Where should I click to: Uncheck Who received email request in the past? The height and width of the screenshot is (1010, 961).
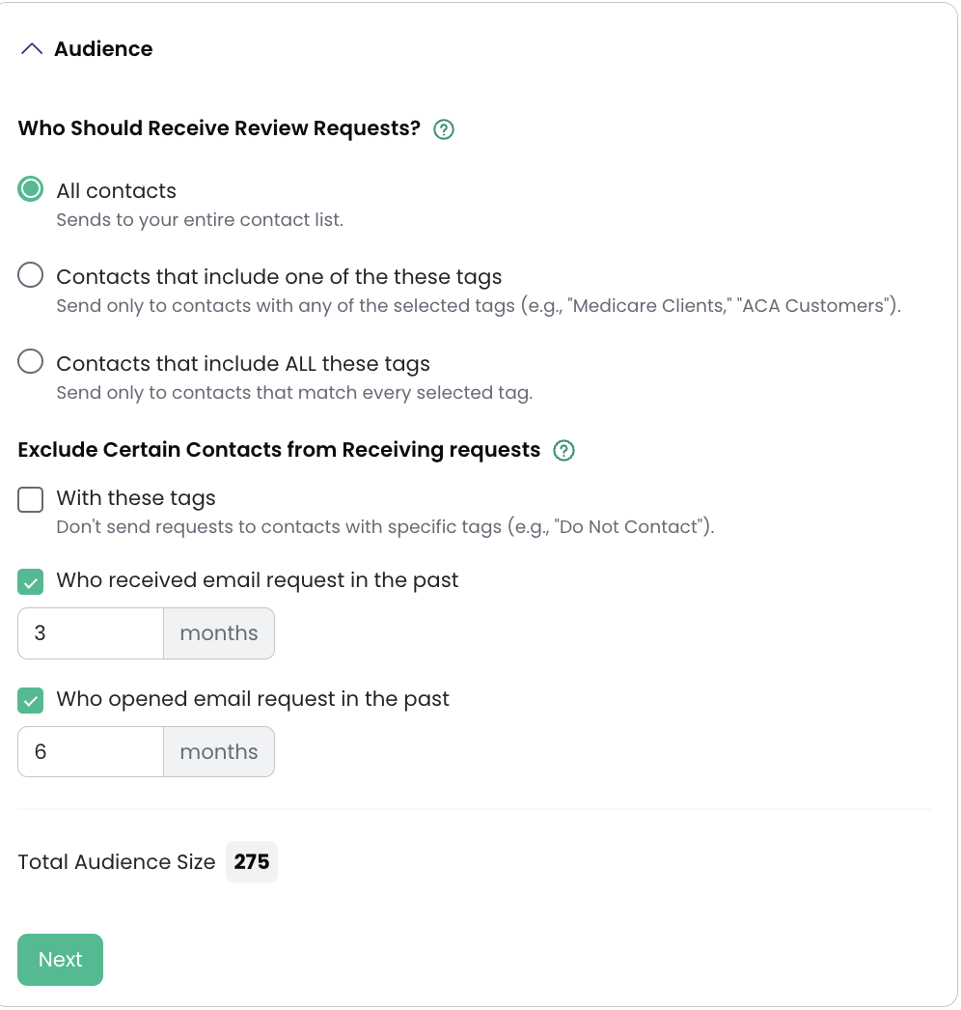coord(31,582)
